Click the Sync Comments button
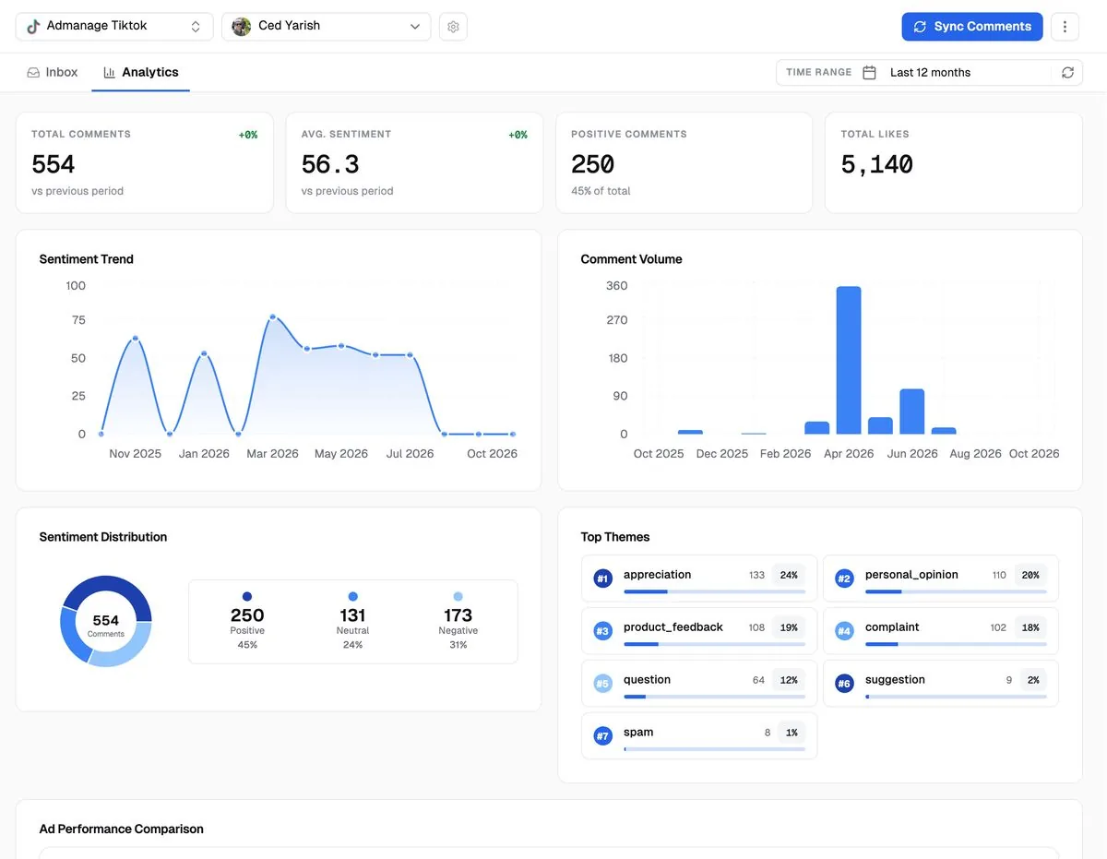Viewport: 1107px width, 859px height. click(972, 27)
